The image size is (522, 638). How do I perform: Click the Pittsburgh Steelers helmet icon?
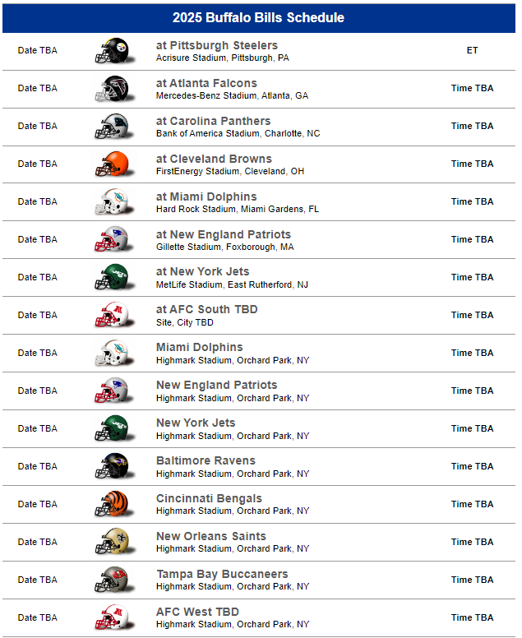[x=111, y=51]
